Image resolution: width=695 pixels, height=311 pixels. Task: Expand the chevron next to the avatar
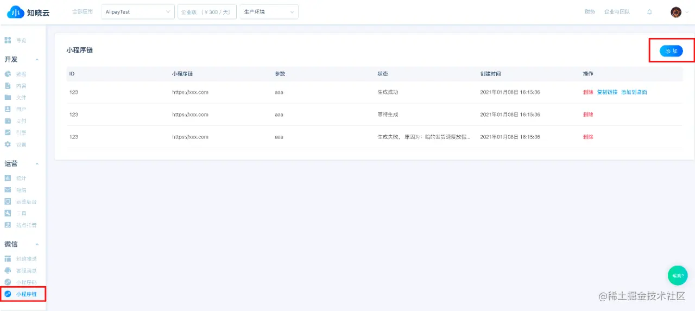point(686,12)
